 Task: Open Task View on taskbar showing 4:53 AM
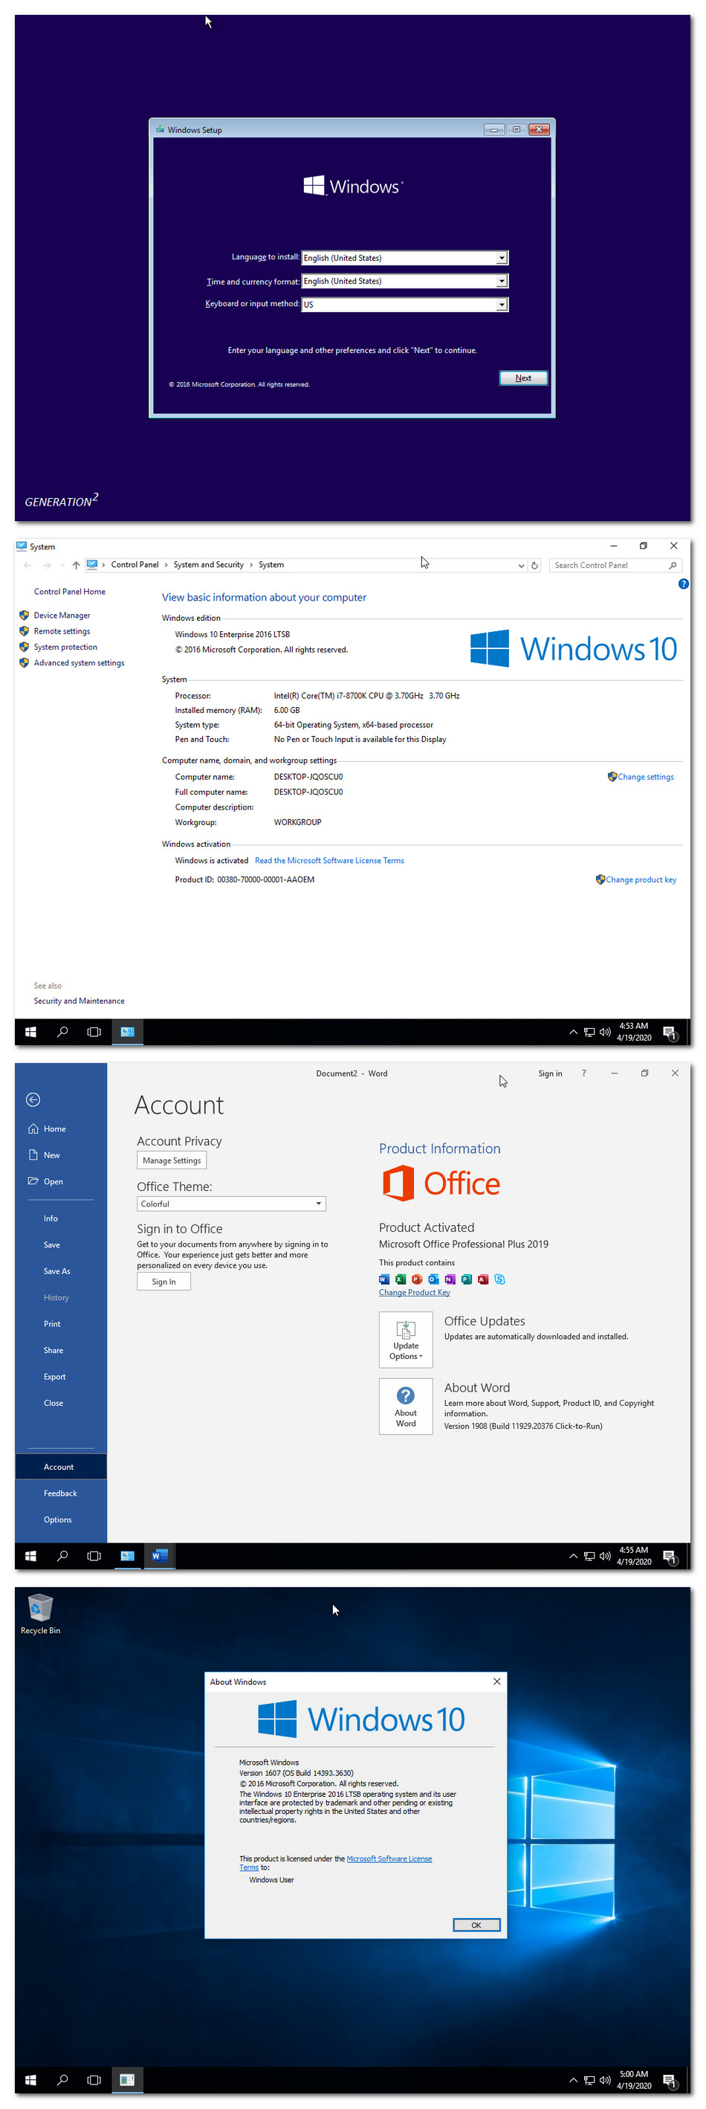pyautogui.click(x=94, y=1032)
